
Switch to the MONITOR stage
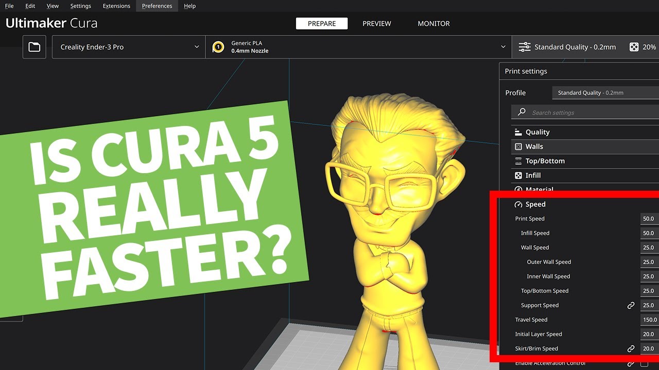click(433, 24)
